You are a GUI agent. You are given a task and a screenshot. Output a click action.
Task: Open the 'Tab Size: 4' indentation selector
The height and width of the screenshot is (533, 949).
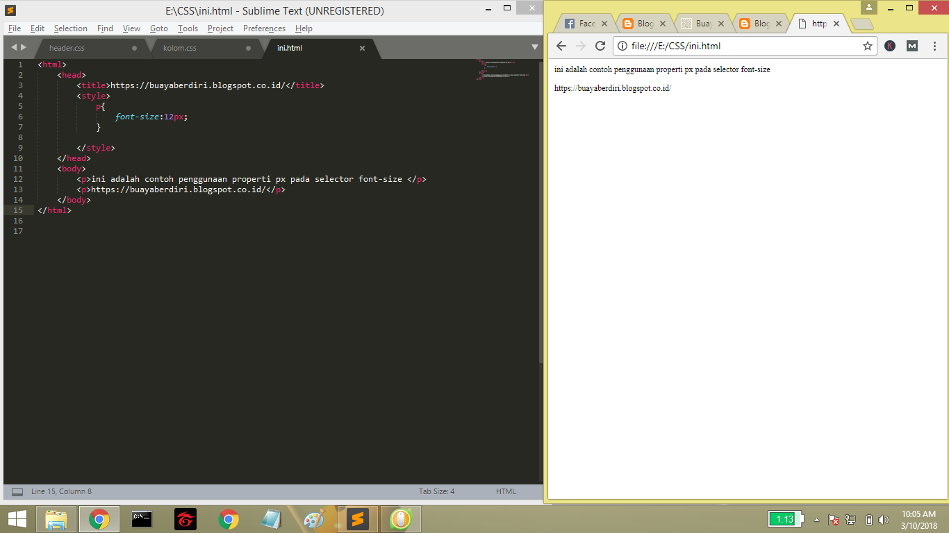[x=436, y=491]
